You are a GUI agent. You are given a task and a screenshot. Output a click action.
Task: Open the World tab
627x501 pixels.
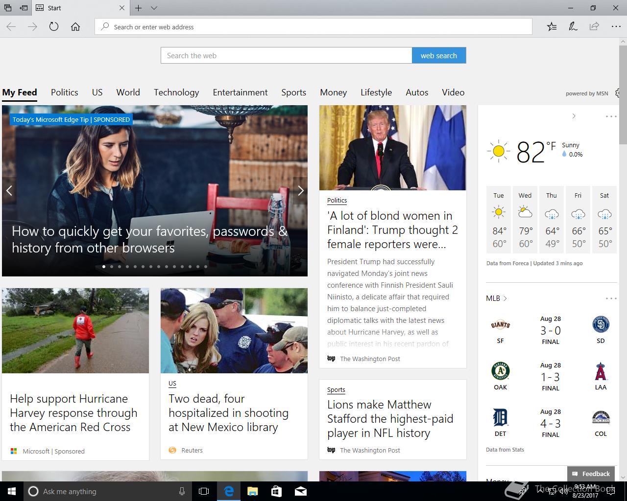(x=128, y=92)
